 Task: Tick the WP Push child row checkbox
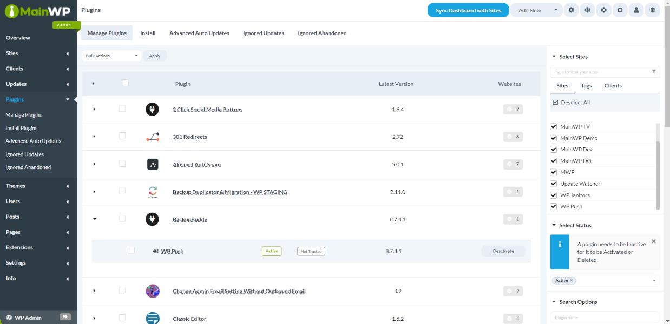pos(131,251)
